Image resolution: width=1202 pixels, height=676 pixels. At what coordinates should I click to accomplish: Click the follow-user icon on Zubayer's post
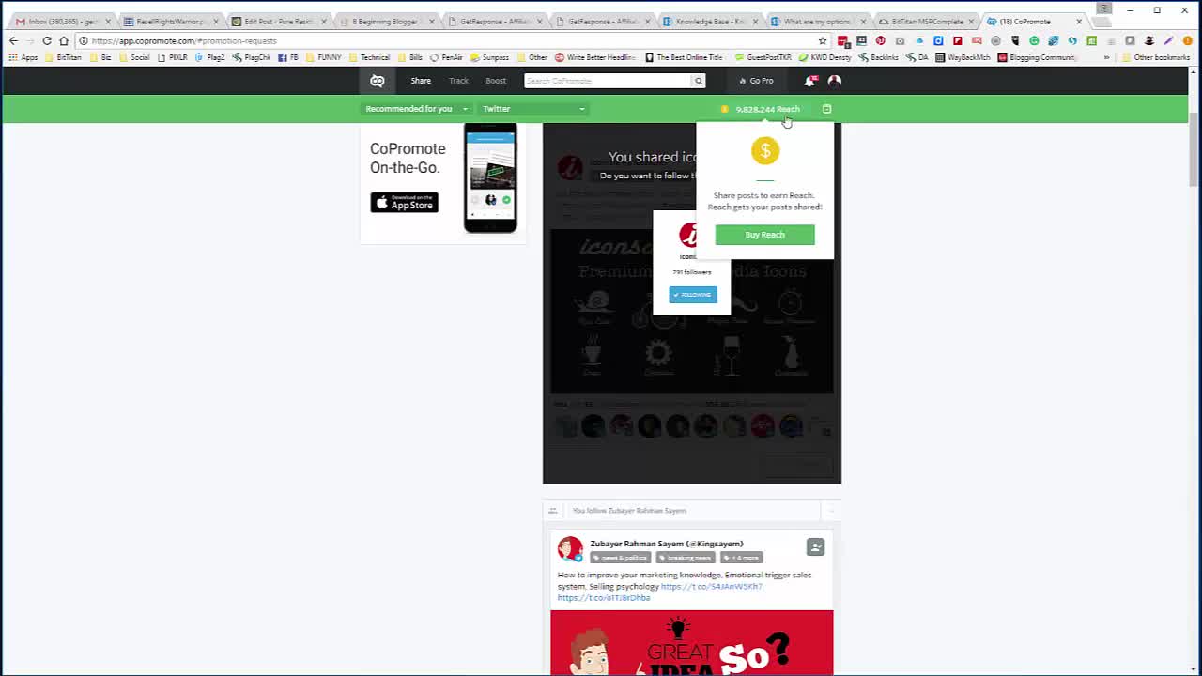tap(815, 546)
